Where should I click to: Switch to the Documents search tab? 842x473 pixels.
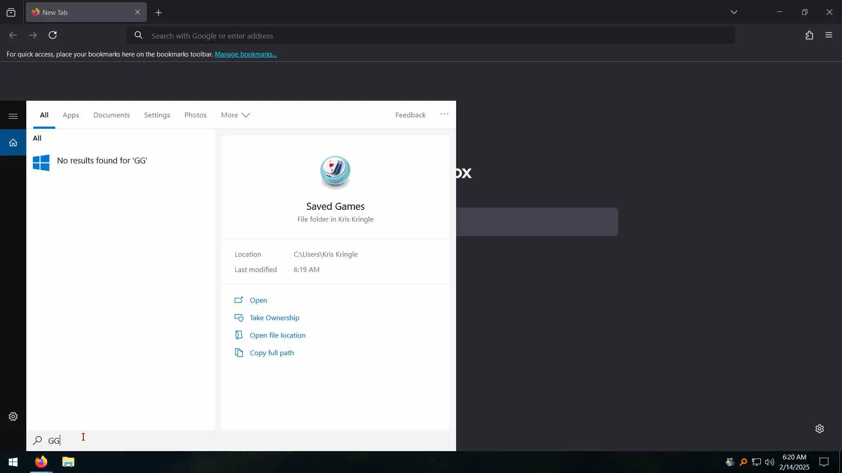click(x=111, y=115)
